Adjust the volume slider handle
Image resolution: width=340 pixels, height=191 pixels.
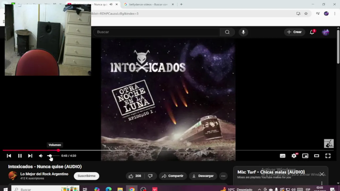click(50, 156)
